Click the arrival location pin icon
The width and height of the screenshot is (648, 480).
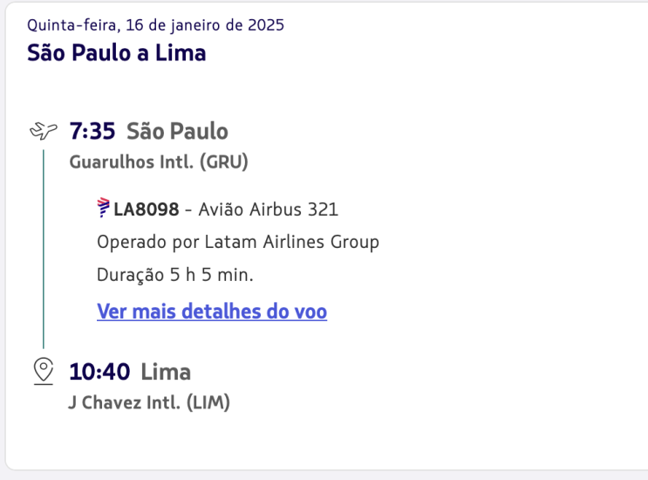click(43, 372)
